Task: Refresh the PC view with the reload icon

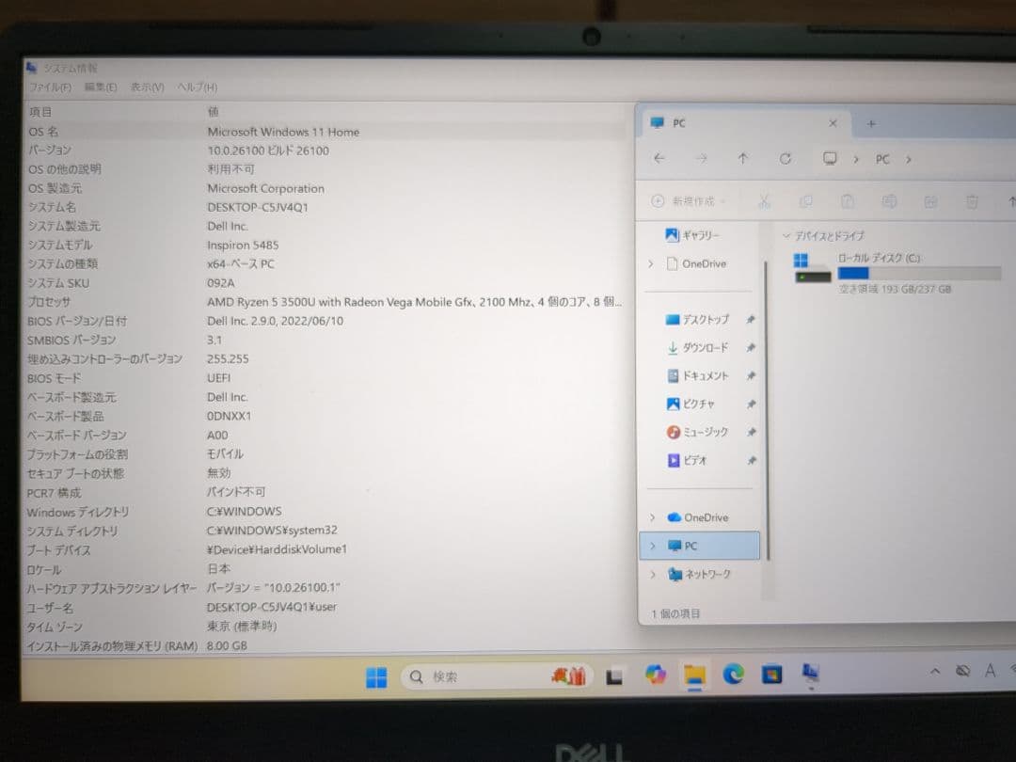Action: click(x=786, y=159)
